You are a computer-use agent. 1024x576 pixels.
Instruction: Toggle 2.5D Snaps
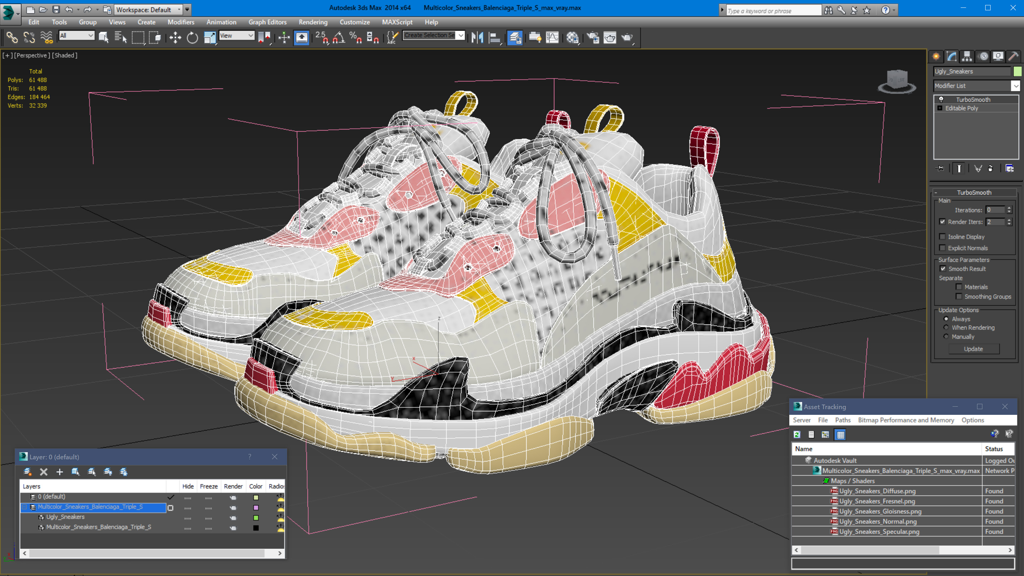322,37
